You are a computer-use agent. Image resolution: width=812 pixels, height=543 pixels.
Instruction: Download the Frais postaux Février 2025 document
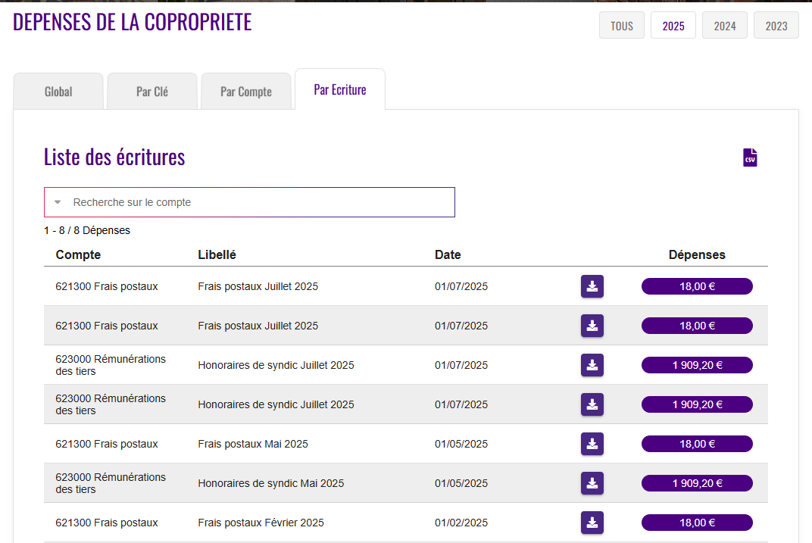tap(592, 523)
